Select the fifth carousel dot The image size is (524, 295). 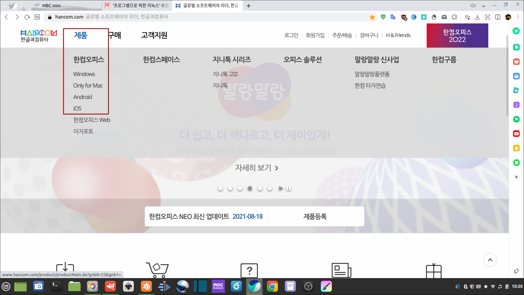coord(260,188)
